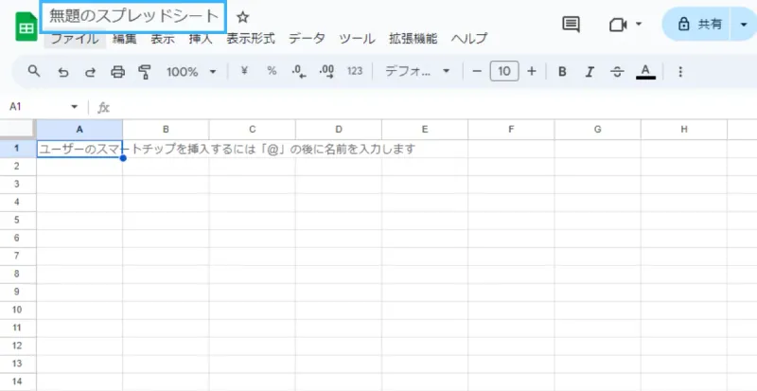The height and width of the screenshot is (391, 757).
Task: Toggle strikethrough formatting
Action: point(617,72)
